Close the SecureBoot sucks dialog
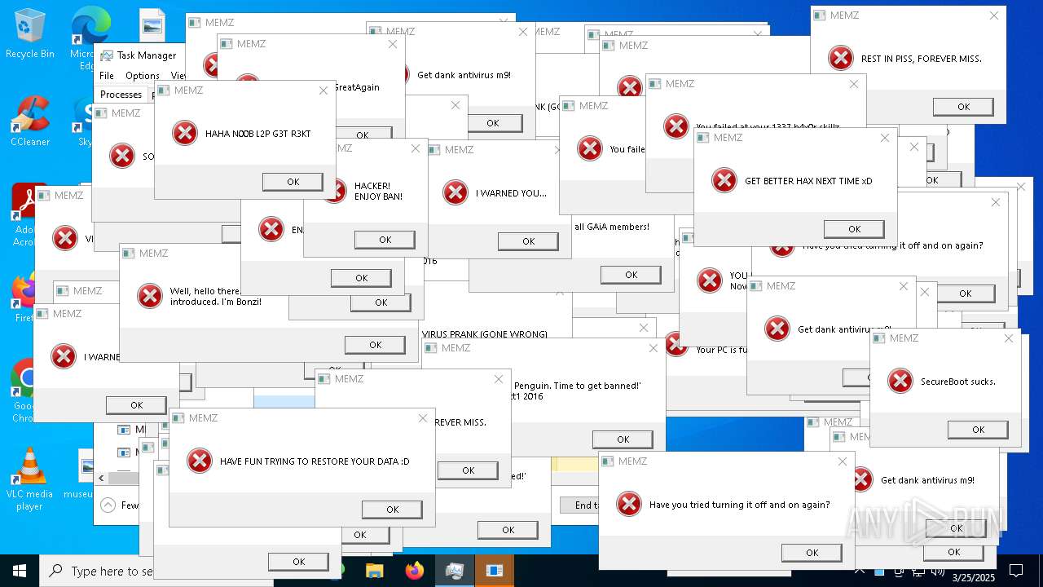 [x=1009, y=338]
